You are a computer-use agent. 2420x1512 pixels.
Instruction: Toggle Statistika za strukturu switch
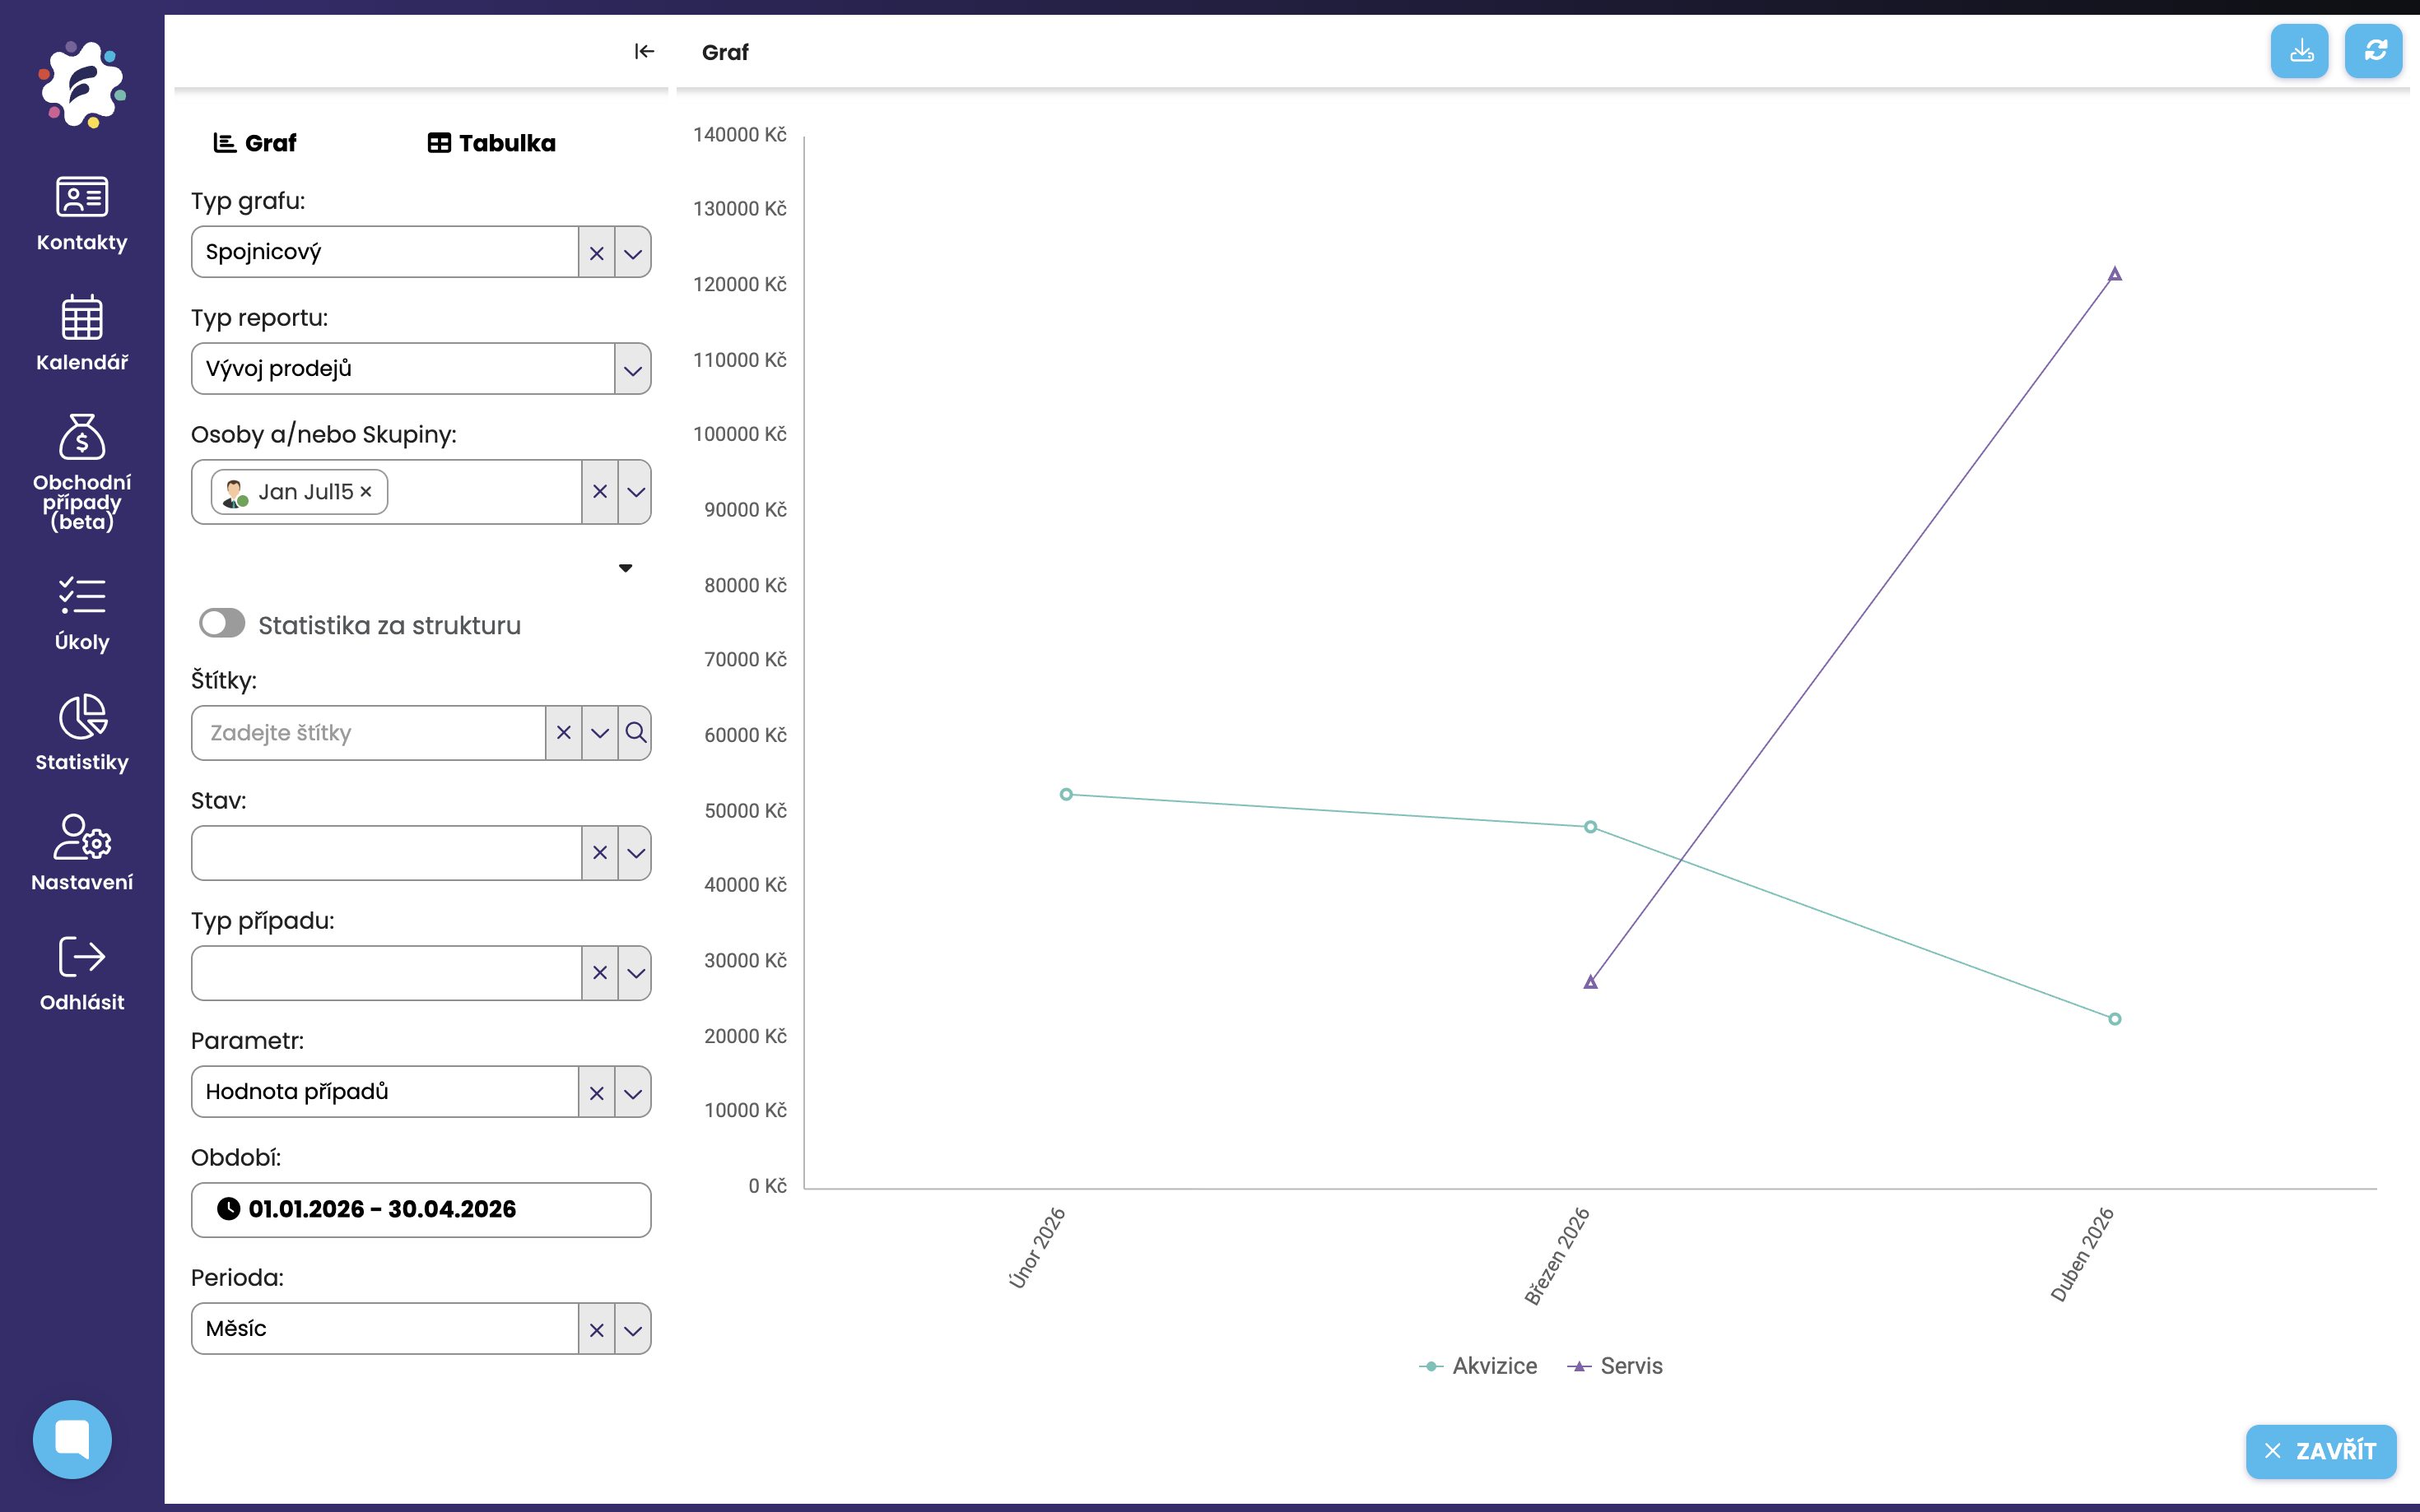[222, 624]
